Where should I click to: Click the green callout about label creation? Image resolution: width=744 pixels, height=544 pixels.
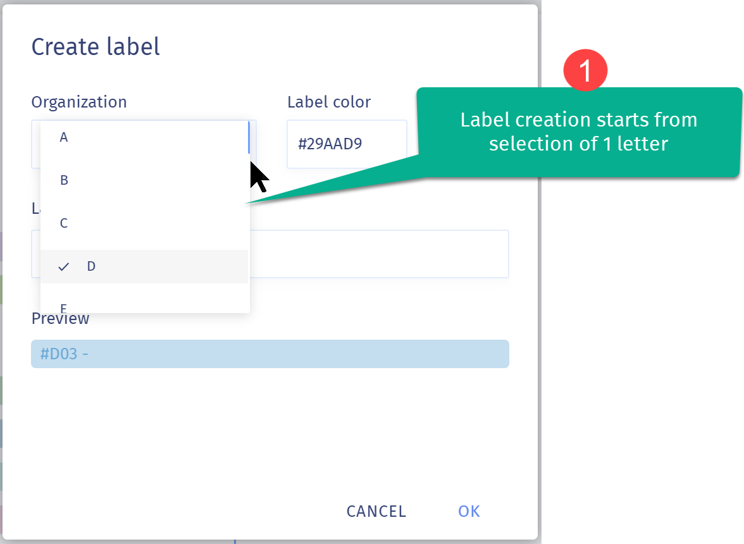click(x=579, y=132)
